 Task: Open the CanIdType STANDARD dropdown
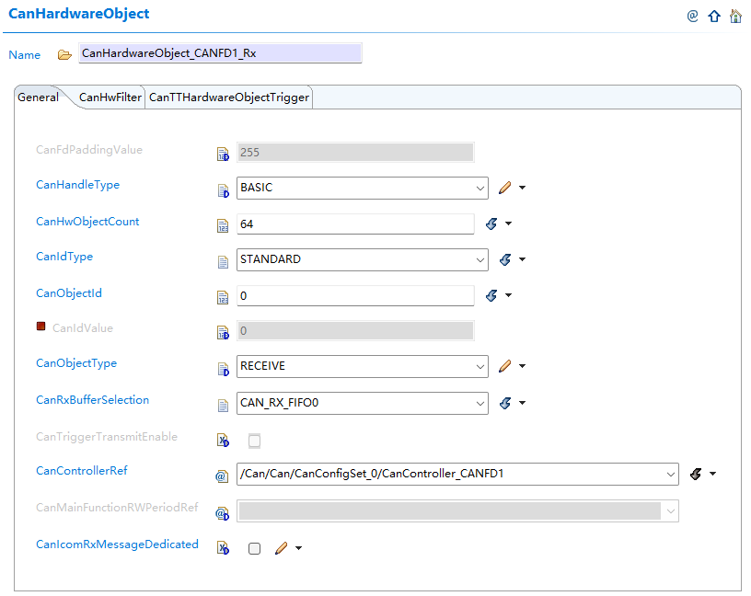362,259
